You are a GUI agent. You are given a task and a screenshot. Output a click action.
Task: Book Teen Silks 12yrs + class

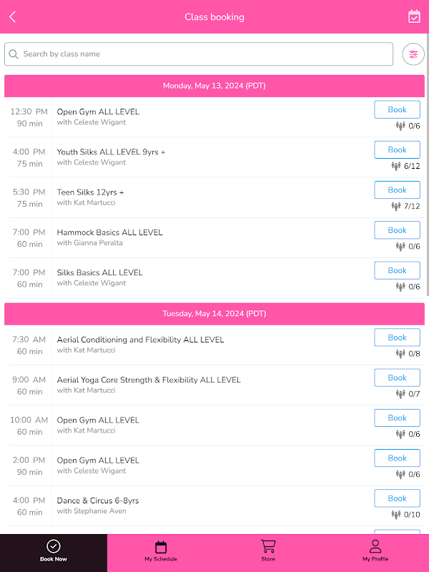(397, 190)
